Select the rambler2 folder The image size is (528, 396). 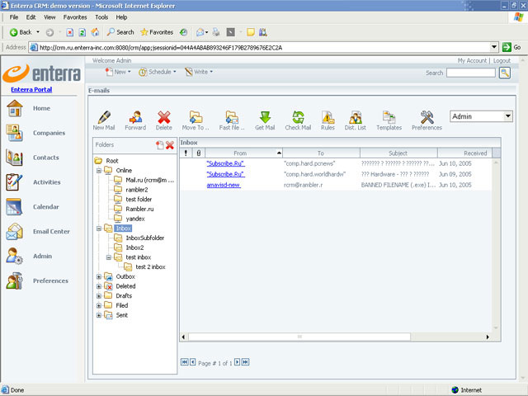tap(137, 190)
